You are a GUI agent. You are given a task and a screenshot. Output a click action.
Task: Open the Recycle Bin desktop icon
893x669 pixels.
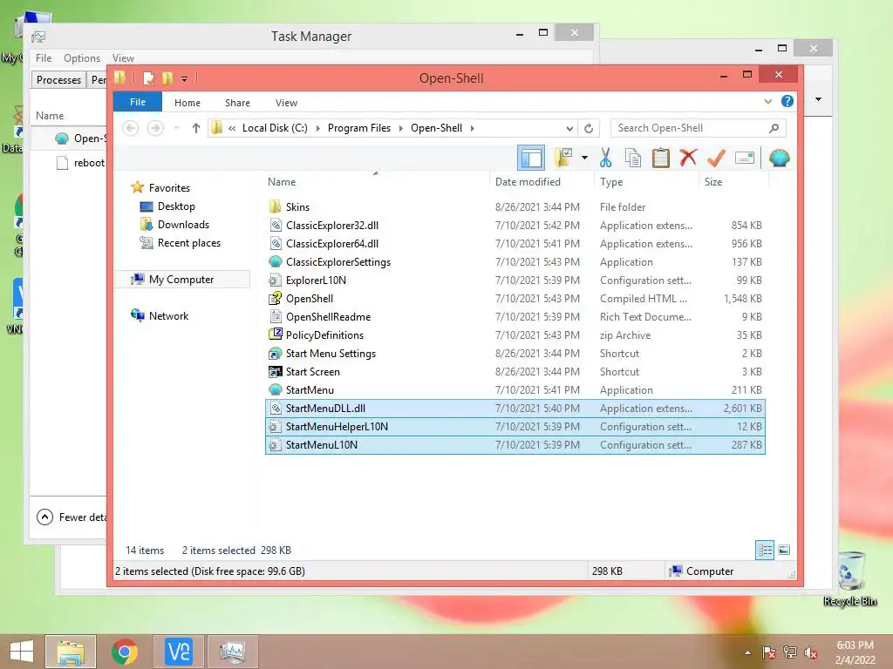(x=850, y=578)
